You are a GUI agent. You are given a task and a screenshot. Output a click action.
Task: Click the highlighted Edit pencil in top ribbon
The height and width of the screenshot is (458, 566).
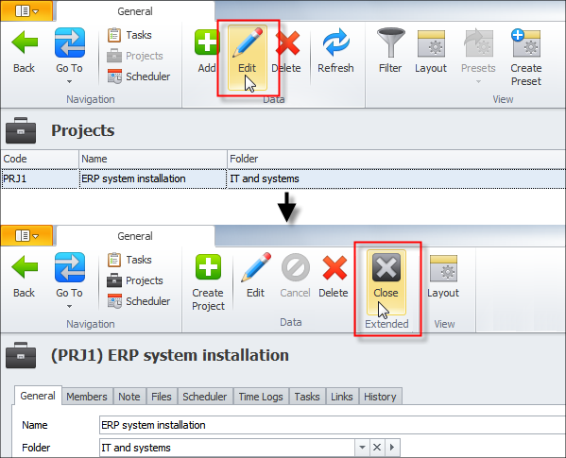(x=248, y=57)
